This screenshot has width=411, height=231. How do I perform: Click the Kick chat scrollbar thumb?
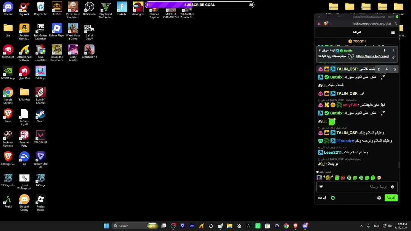tap(399, 165)
